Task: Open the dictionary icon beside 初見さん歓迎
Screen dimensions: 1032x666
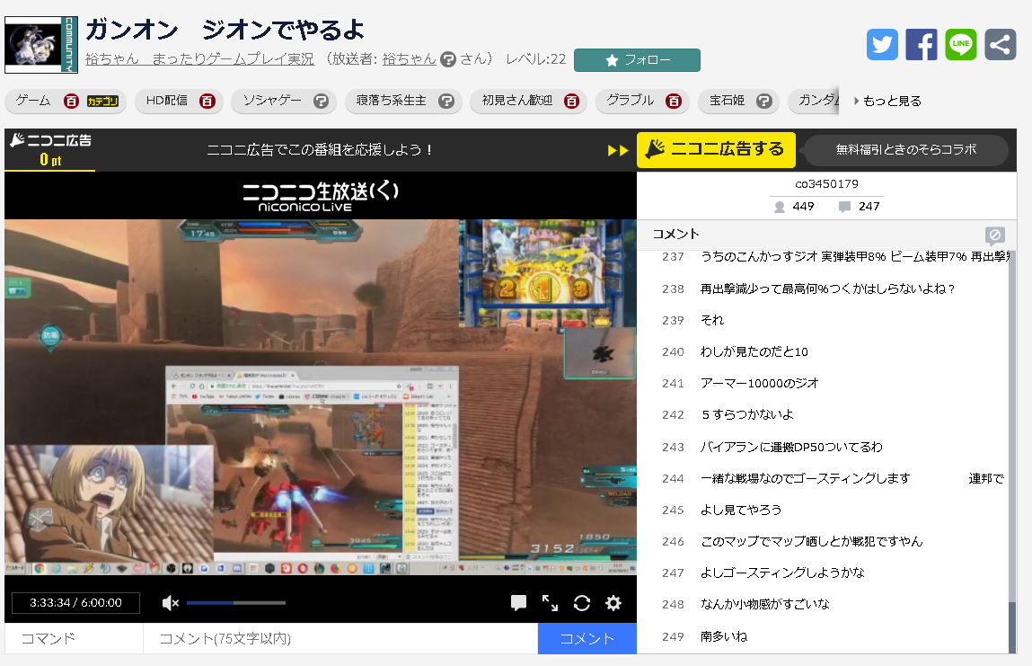Action: tap(572, 101)
